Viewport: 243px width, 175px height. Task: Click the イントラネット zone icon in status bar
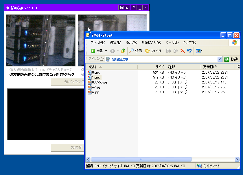pos(199,166)
